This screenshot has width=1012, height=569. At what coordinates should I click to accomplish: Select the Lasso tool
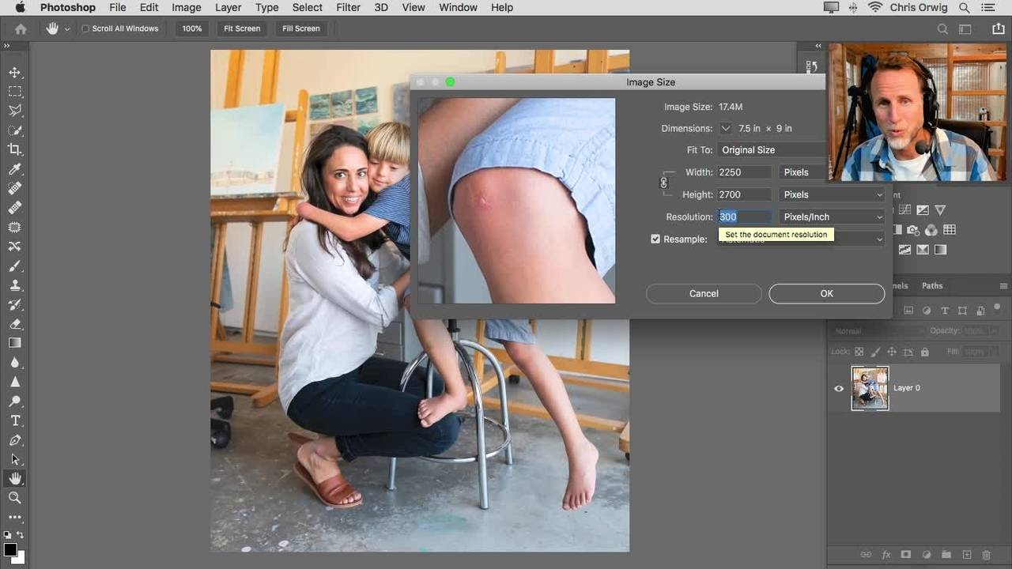[x=14, y=111]
